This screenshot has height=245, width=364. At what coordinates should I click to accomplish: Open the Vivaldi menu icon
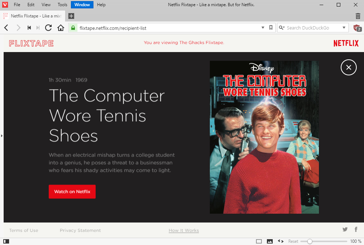(x=5, y=4)
